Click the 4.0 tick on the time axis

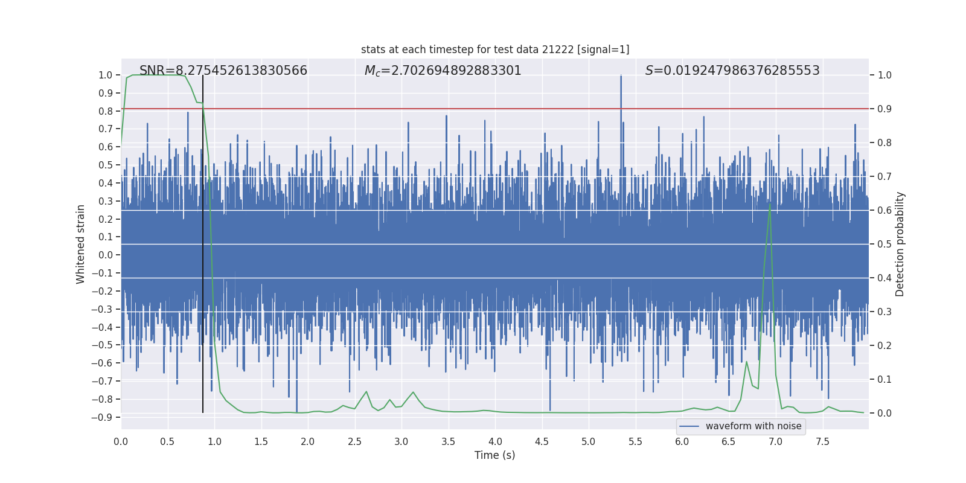tap(495, 441)
